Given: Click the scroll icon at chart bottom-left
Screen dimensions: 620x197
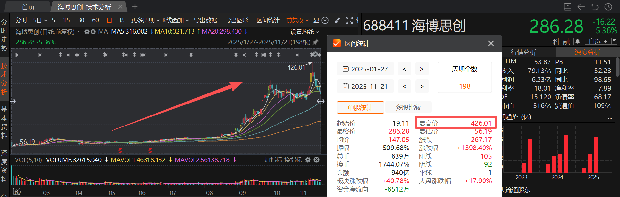Looking at the screenshot, I should coord(17,191).
